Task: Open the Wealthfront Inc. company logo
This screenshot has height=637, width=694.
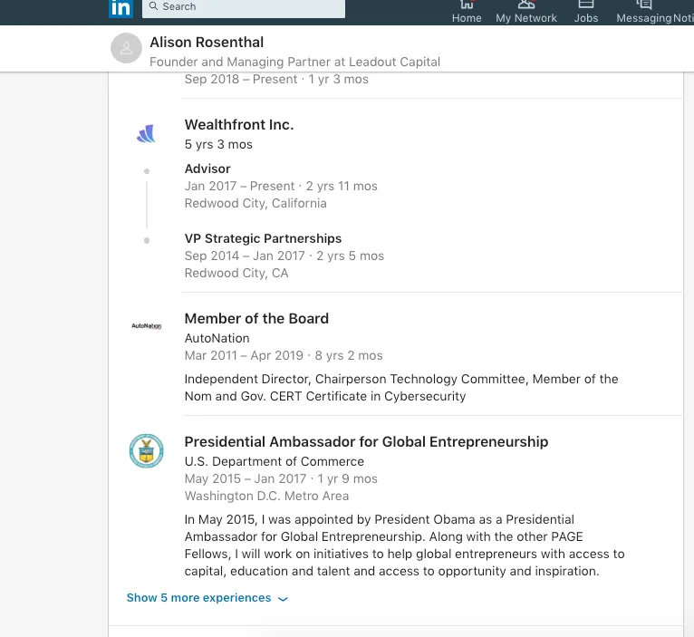Action: (147, 133)
